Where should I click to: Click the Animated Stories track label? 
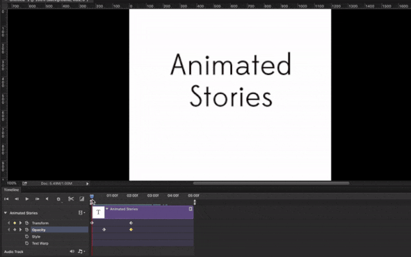point(24,213)
